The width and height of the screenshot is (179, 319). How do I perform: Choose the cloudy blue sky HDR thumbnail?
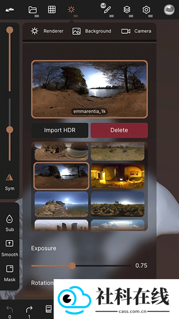[x=118, y=225]
